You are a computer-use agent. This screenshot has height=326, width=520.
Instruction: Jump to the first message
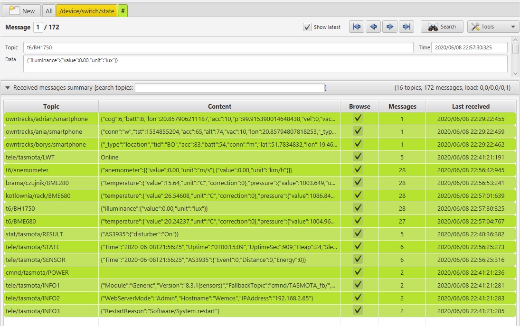click(x=357, y=27)
